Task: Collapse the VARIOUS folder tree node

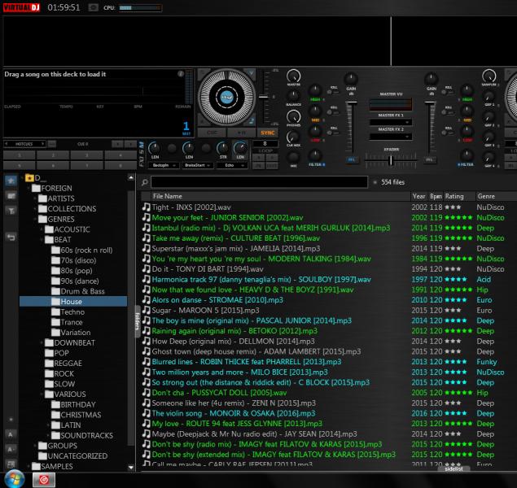Action: pyautogui.click(x=42, y=394)
